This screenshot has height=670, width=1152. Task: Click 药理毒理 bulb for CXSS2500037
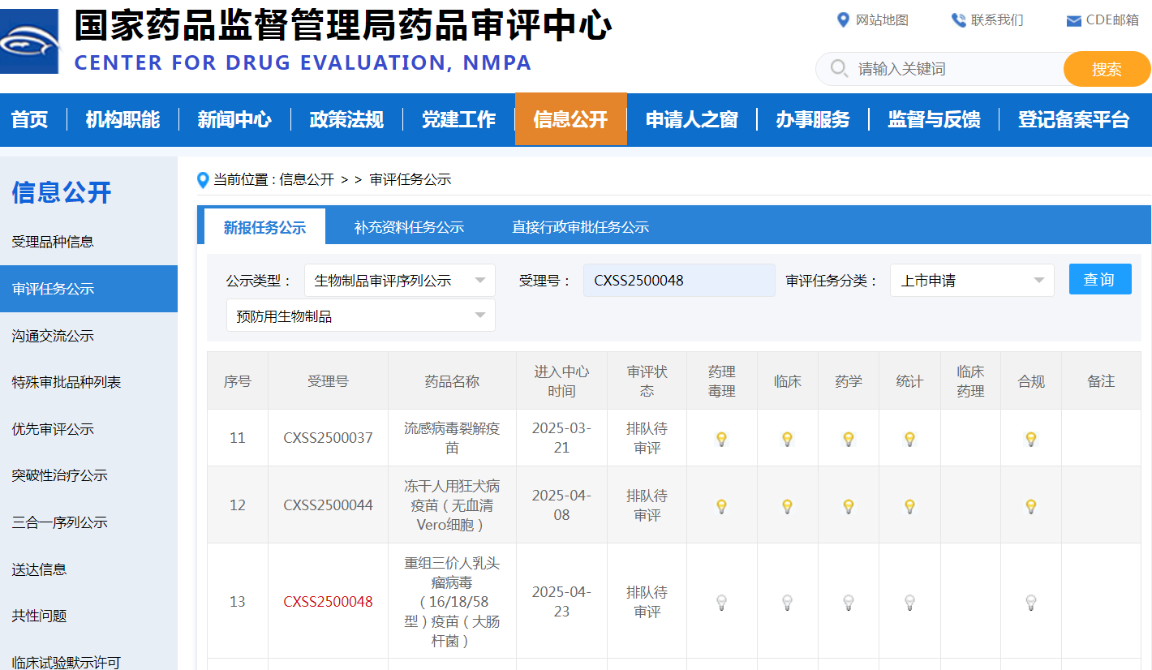721,439
